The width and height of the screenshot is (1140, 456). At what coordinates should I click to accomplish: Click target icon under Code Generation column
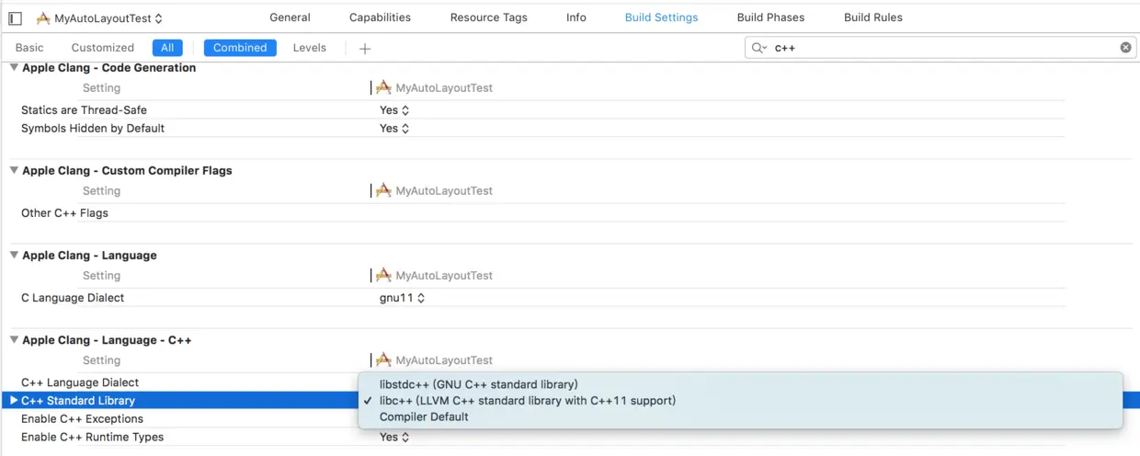coord(383,88)
